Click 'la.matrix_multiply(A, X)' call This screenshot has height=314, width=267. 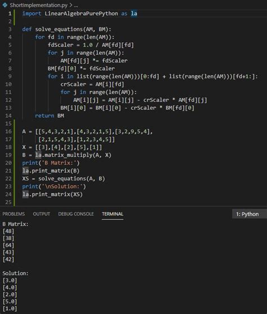73,155
